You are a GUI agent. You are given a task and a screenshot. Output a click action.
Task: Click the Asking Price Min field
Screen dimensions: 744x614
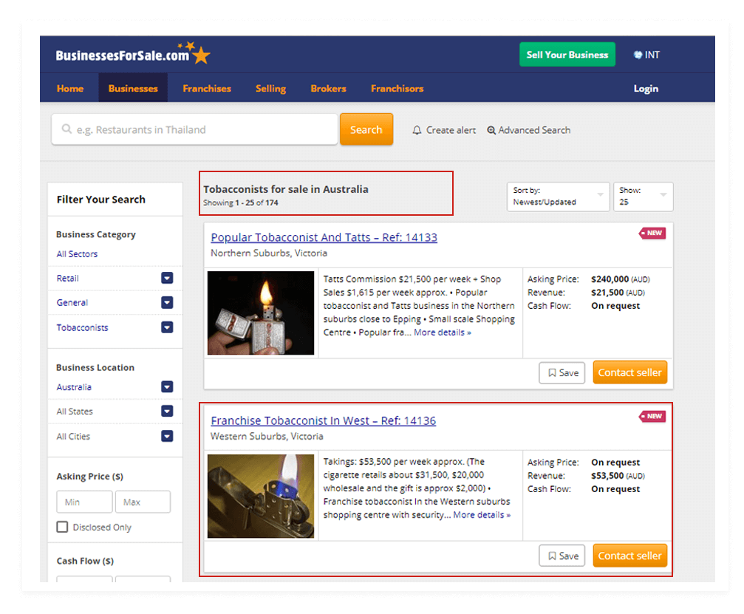[84, 502]
